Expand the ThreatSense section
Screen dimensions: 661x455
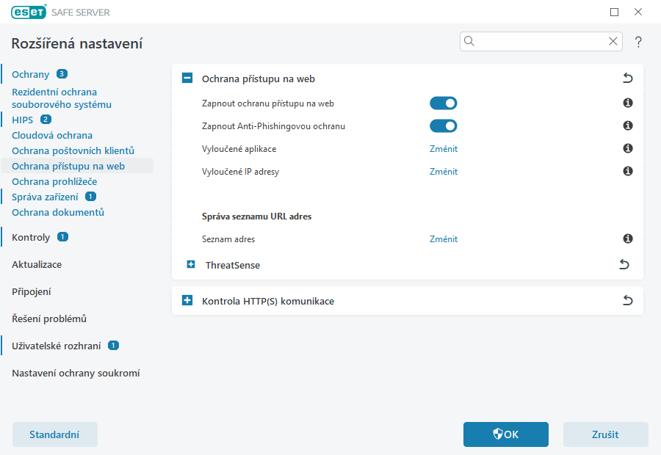click(x=187, y=264)
